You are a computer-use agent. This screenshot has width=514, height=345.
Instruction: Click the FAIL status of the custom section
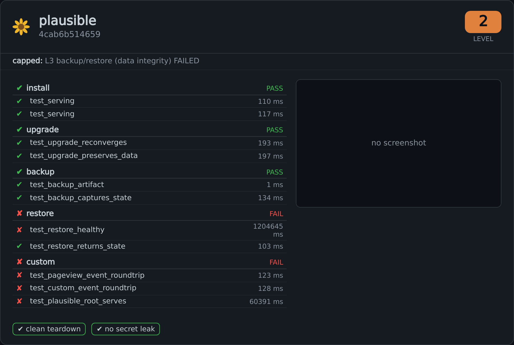click(x=276, y=262)
